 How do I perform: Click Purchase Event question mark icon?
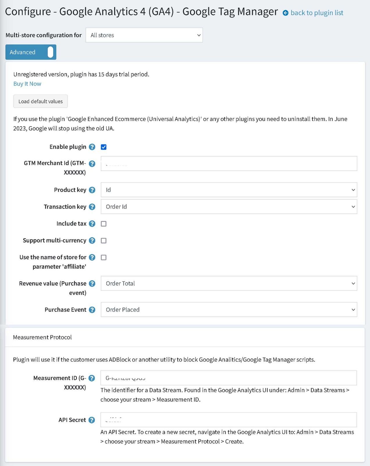coord(92,310)
